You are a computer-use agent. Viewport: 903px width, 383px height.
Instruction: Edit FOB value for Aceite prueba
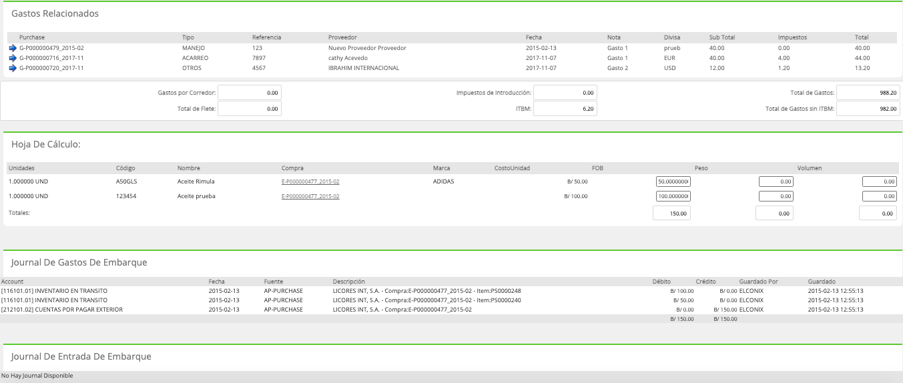[673, 196]
